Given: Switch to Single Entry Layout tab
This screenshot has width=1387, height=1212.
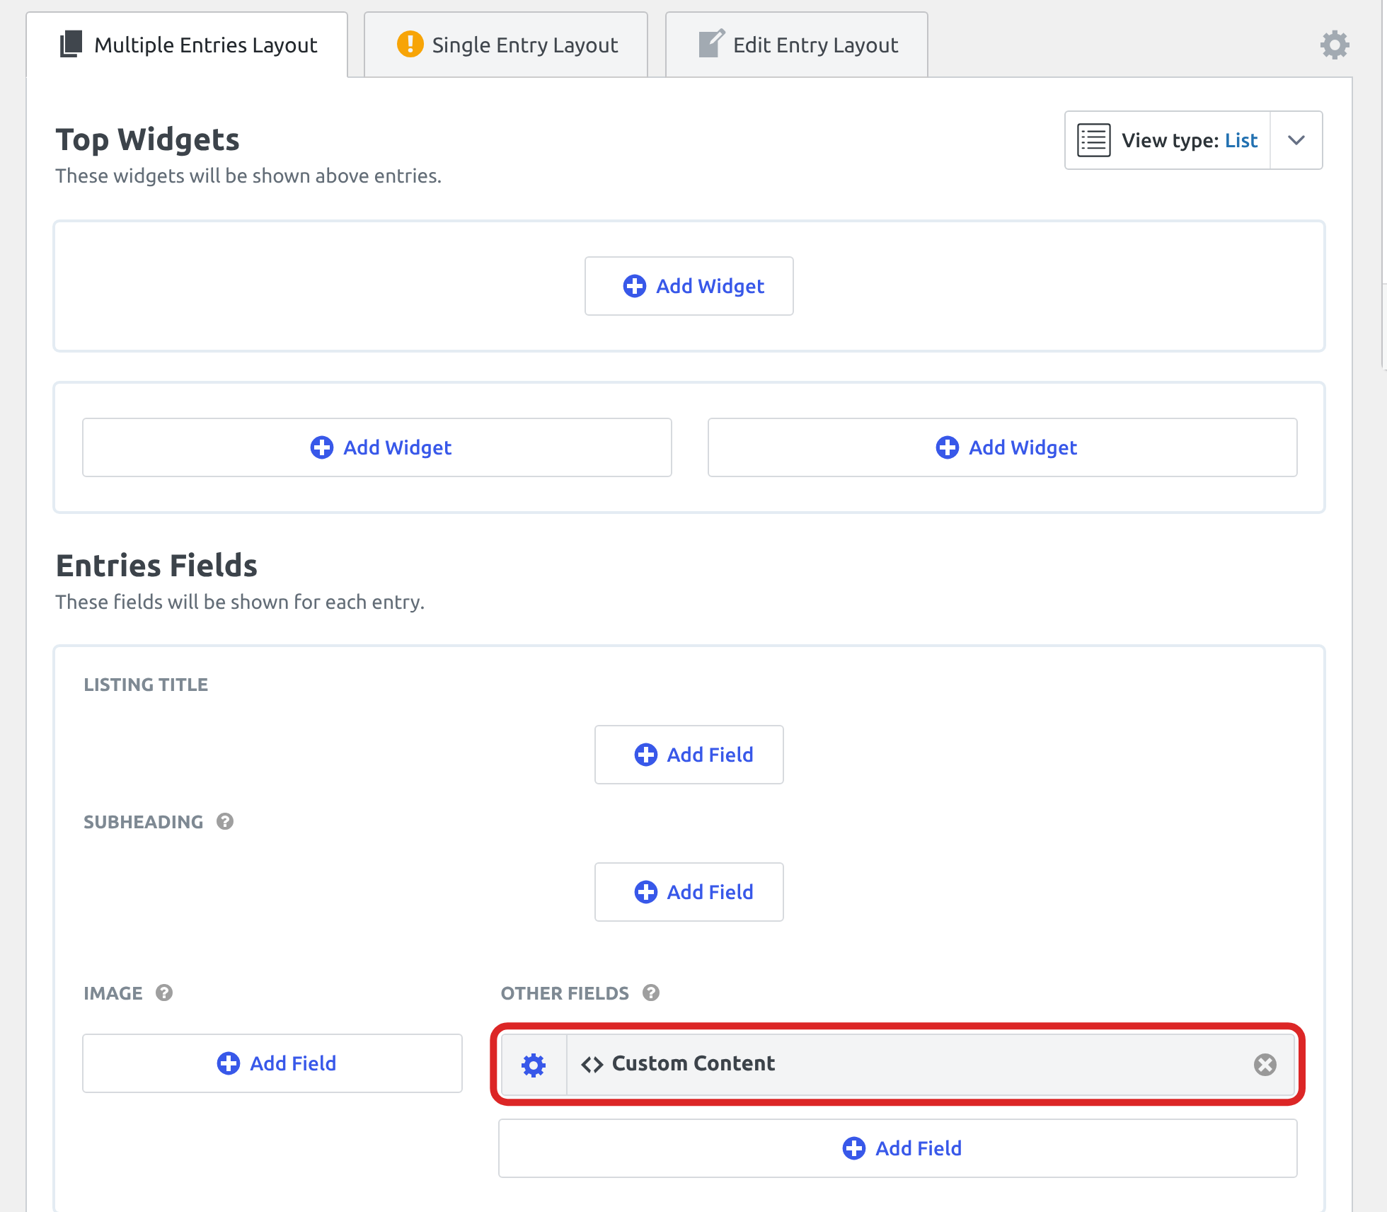Looking at the screenshot, I should pyautogui.click(x=506, y=45).
